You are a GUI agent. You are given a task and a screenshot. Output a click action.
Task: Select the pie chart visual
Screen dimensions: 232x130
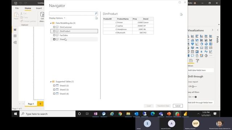coord(202,44)
